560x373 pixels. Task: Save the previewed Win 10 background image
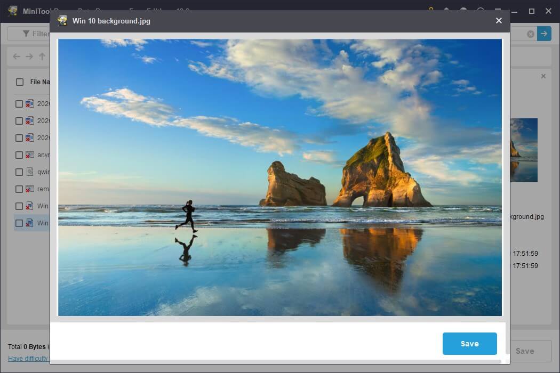pos(469,344)
